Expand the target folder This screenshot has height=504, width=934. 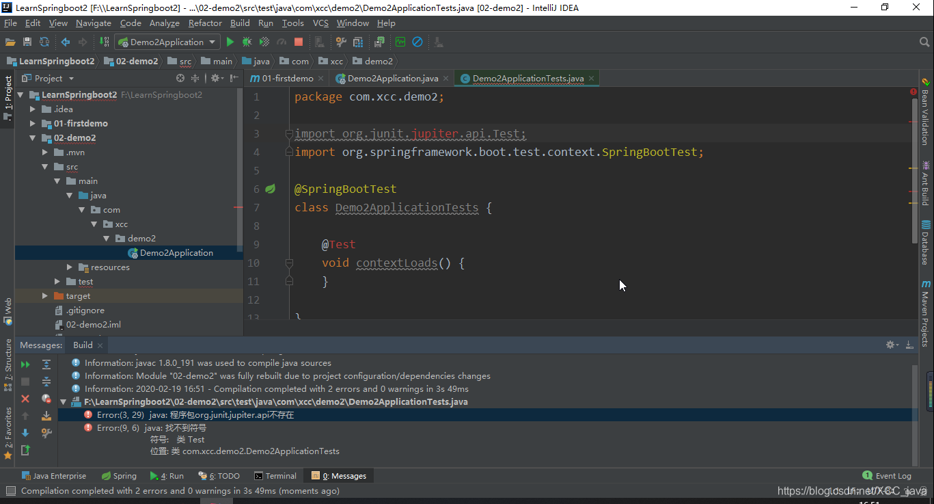[x=45, y=296]
